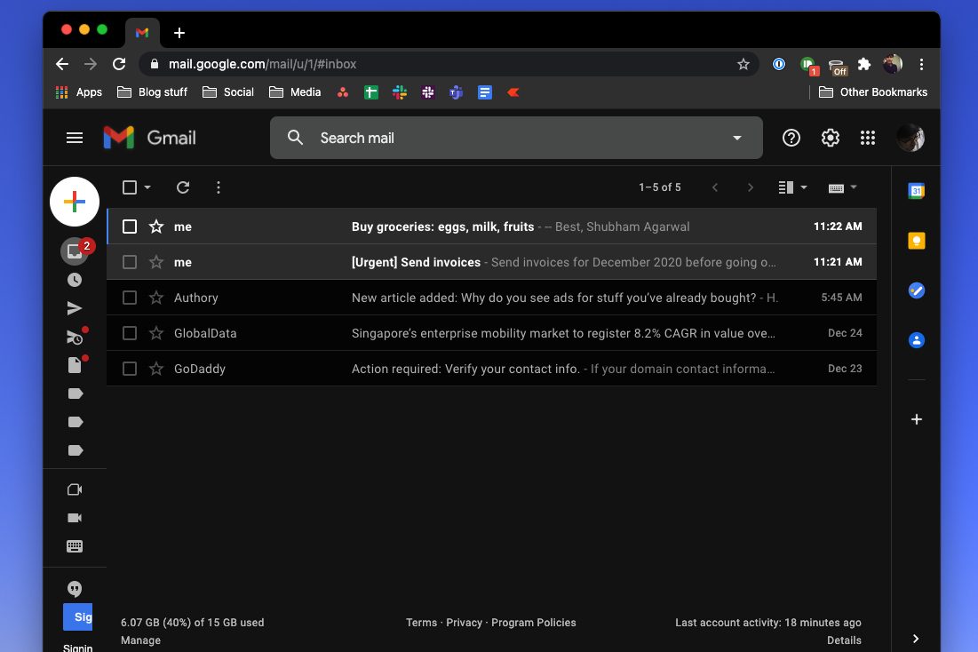Open the Sent arrow icon in sidebar
The image size is (978, 652).
75,308
